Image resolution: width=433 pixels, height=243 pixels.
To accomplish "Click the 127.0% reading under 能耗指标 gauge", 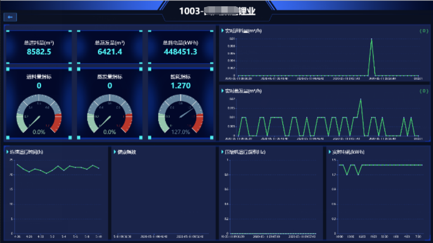I will [x=180, y=132].
